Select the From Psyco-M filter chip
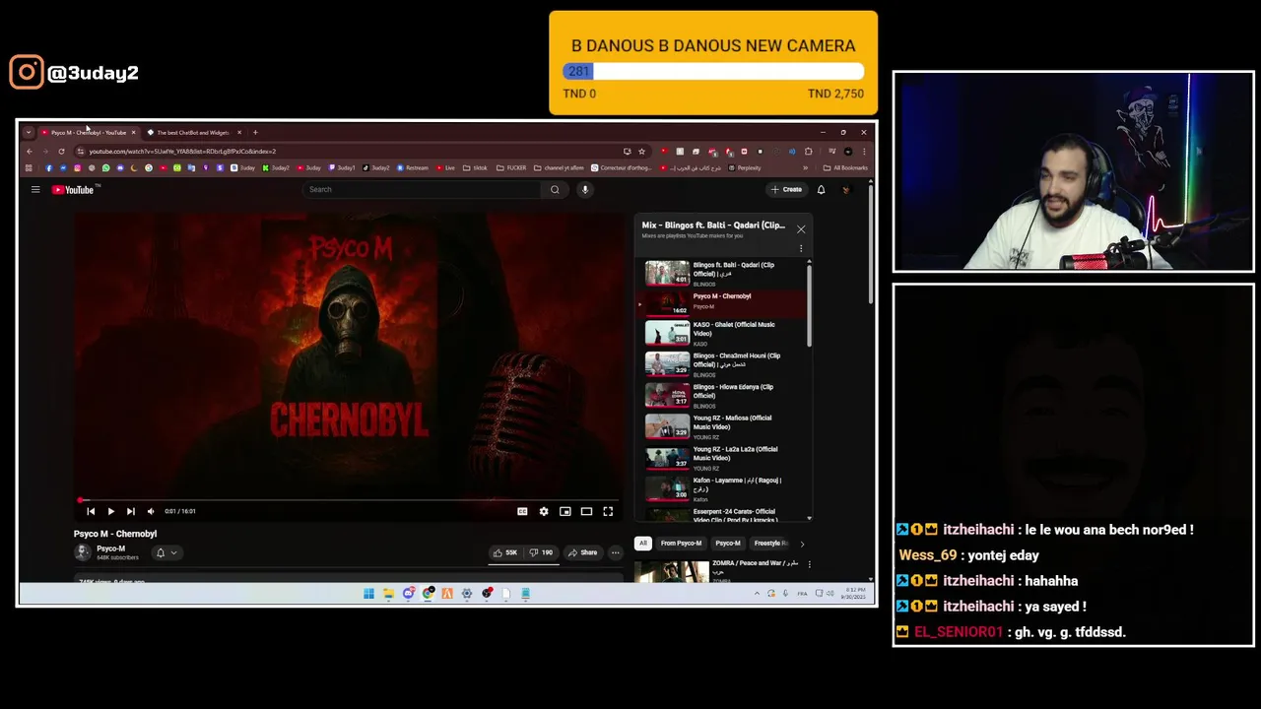 (681, 544)
